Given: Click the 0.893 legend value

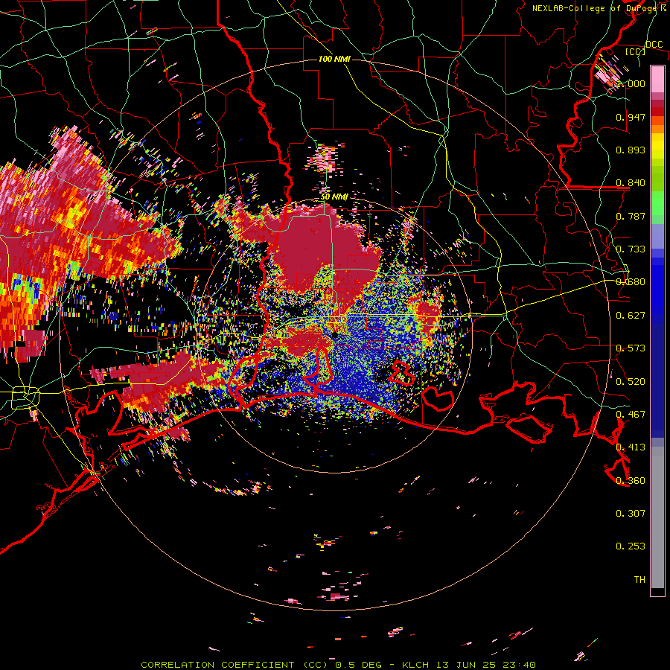Looking at the screenshot, I should 631,150.
